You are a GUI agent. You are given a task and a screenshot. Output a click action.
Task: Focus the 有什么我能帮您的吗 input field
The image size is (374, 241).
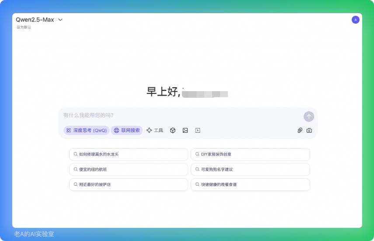coord(181,115)
